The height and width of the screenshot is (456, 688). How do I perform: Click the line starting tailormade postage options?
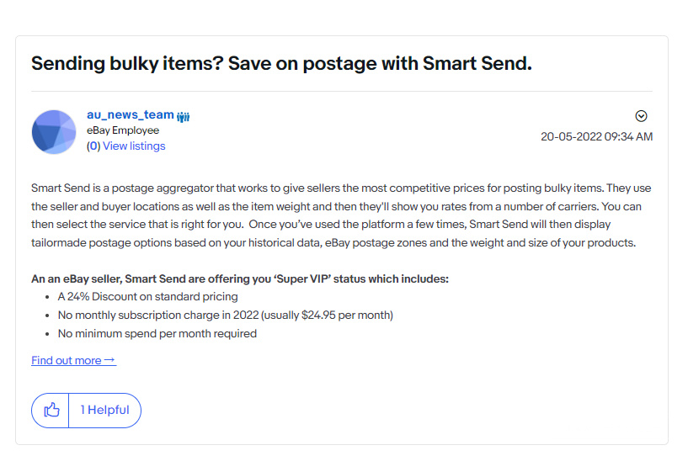click(333, 242)
